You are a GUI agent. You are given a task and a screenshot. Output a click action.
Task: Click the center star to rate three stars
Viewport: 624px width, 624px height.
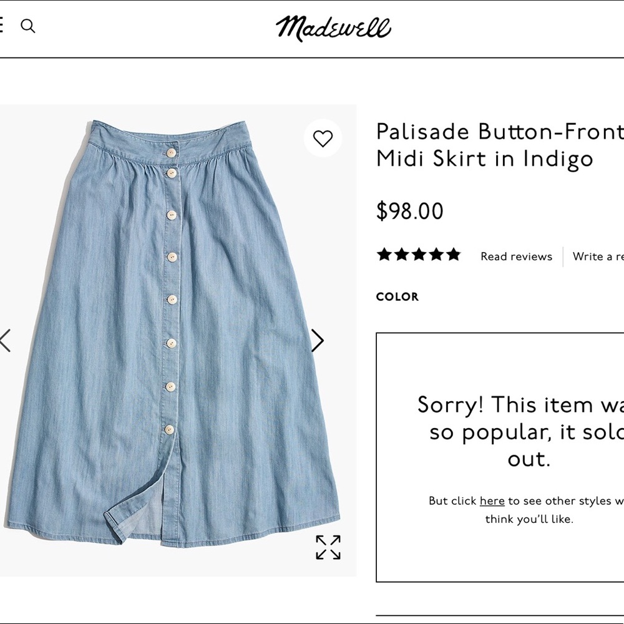419,254
